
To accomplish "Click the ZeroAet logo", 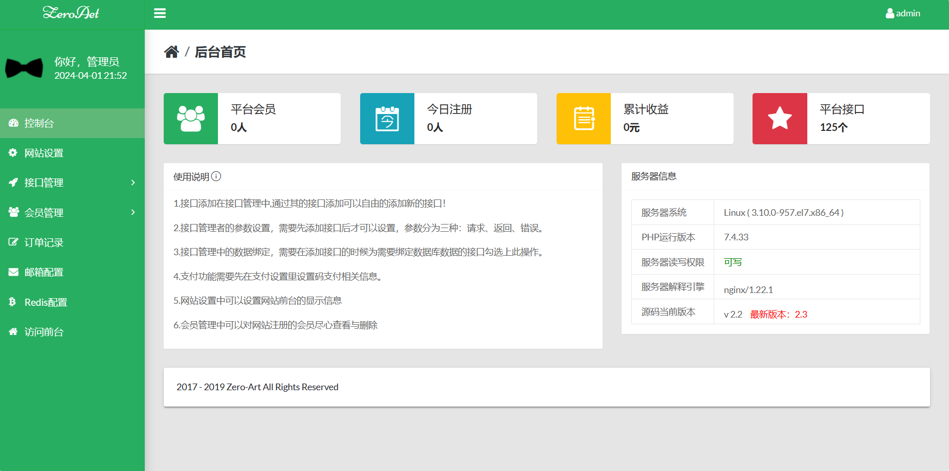I will (x=71, y=13).
